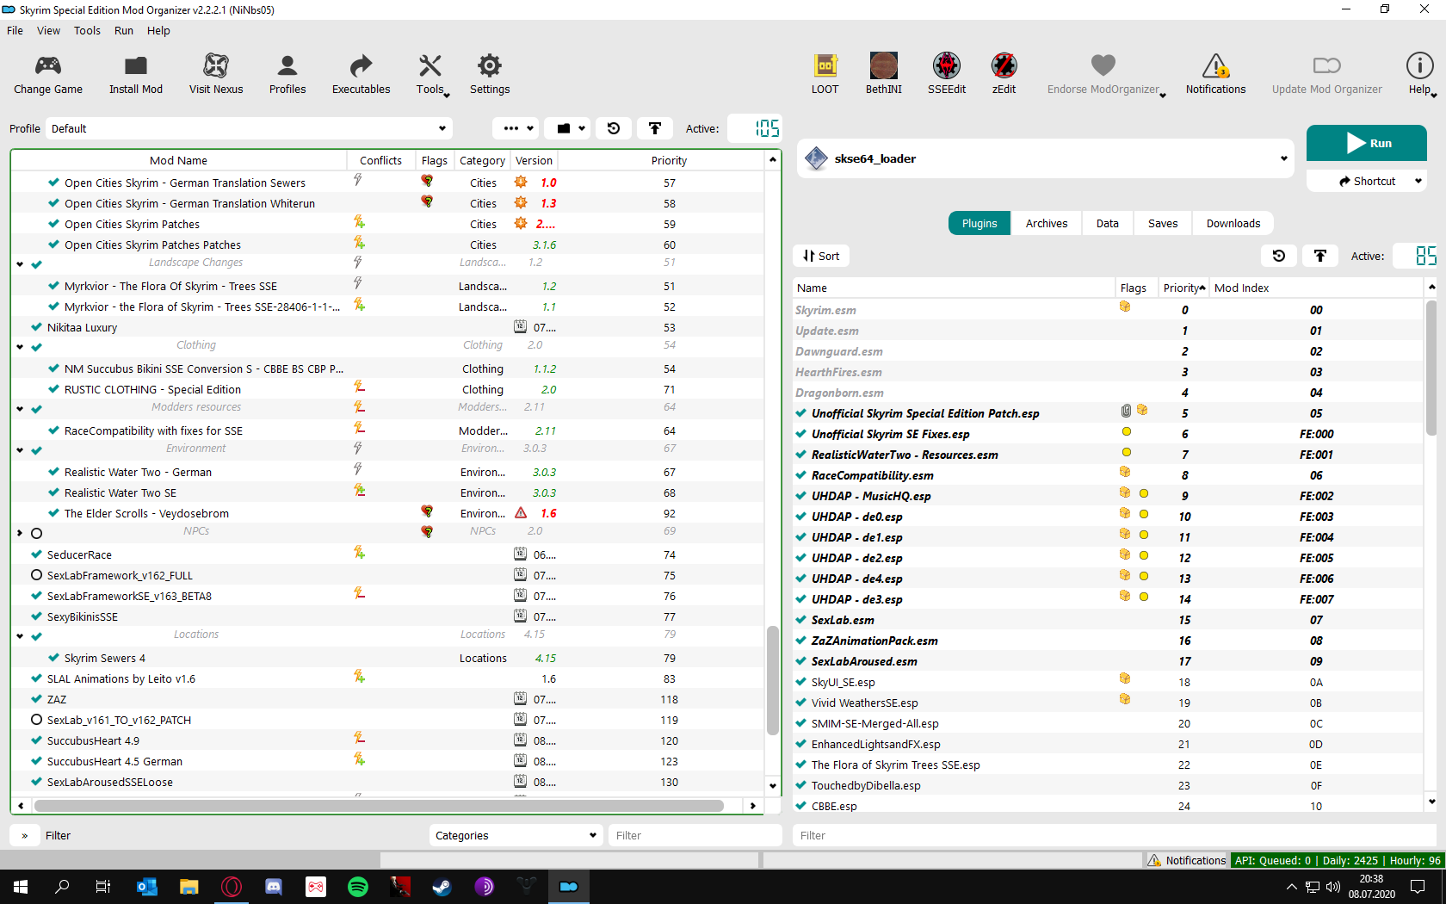The image size is (1446, 904).
Task: Expand filter panel with the chevron button
Action: [25, 835]
